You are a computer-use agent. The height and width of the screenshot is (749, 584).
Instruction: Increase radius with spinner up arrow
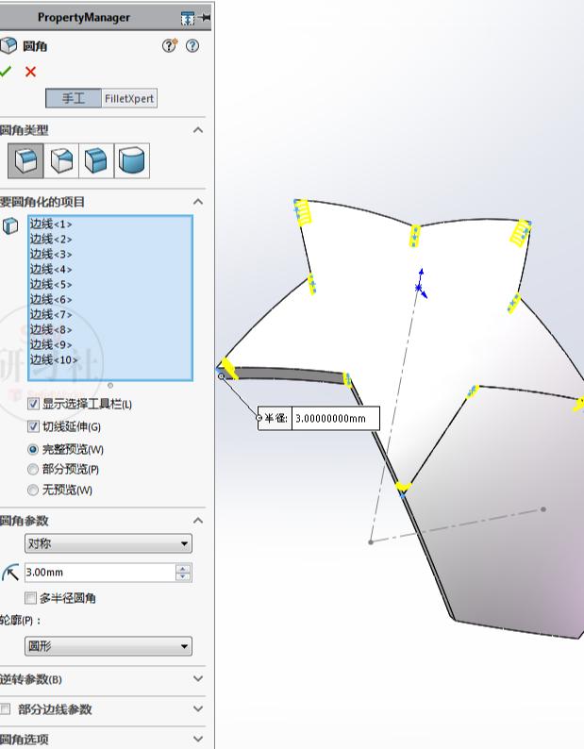pyautogui.click(x=183, y=568)
